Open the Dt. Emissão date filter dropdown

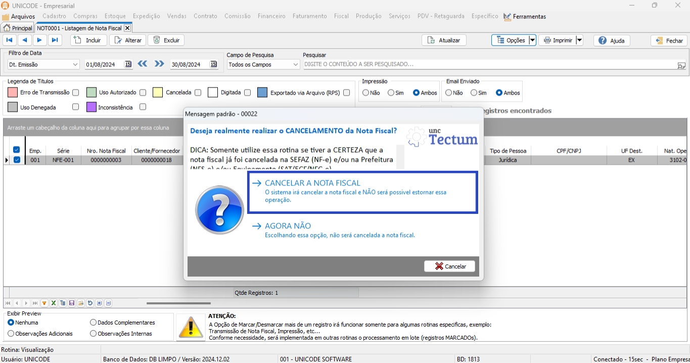[x=75, y=65]
